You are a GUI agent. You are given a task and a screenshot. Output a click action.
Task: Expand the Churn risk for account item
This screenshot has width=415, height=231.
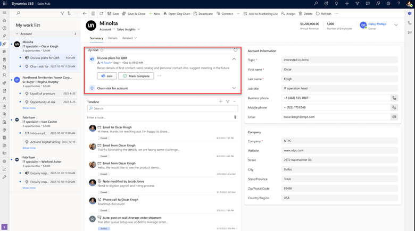(234, 88)
